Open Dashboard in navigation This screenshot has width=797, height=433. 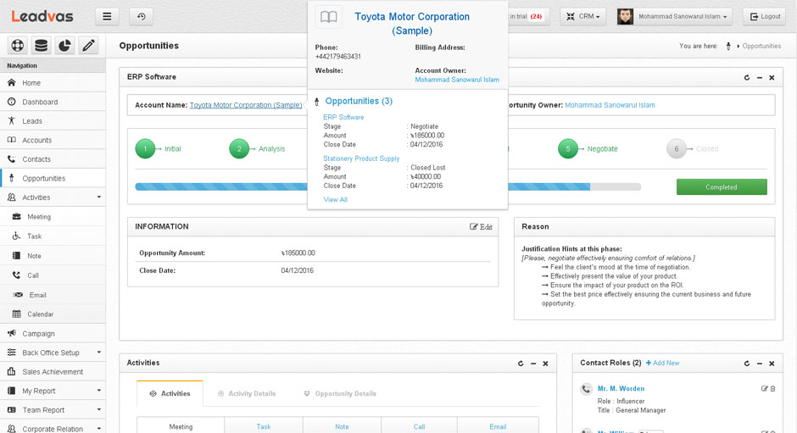click(x=53, y=102)
